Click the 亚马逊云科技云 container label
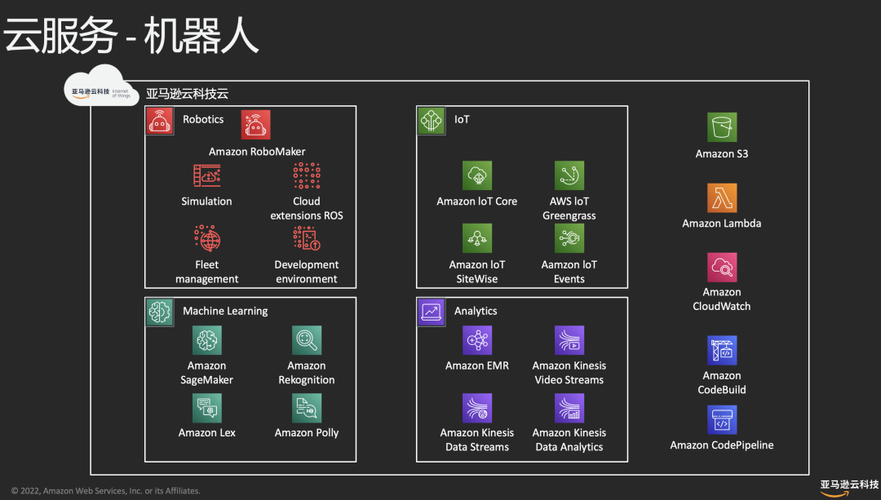The image size is (881, 500). click(x=187, y=94)
